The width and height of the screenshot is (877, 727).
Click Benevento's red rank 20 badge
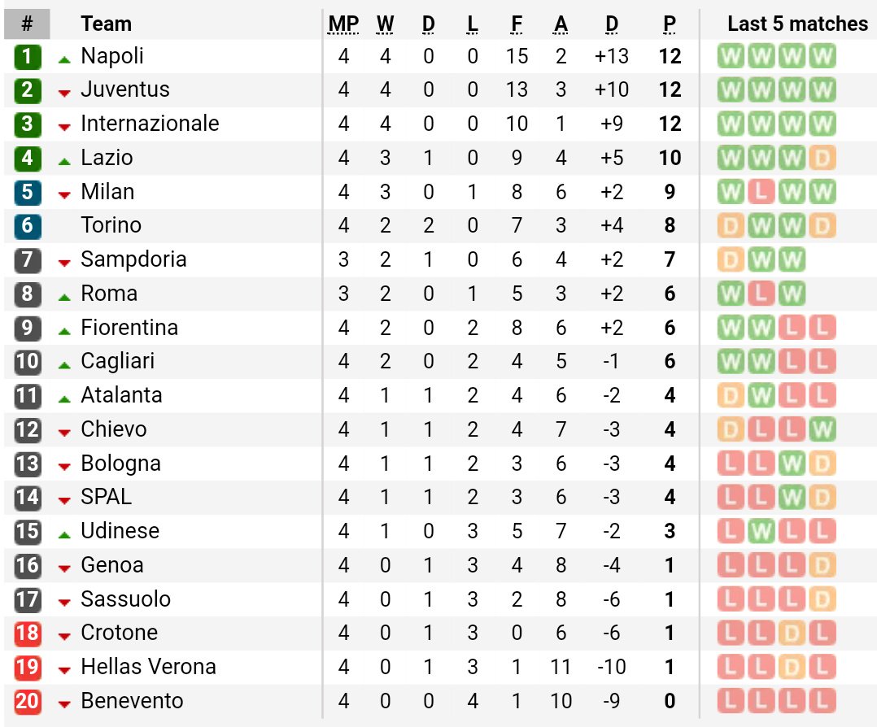28,701
